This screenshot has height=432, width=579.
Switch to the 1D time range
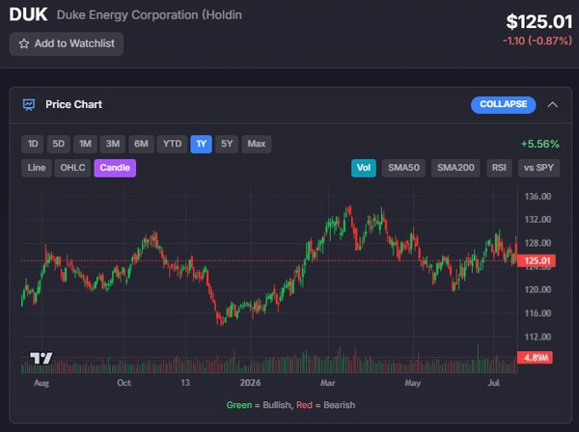click(x=33, y=144)
